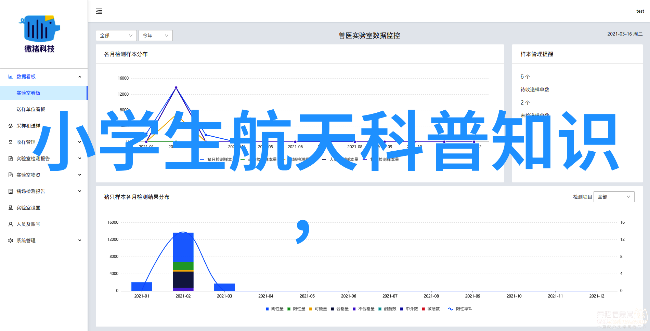The width and height of the screenshot is (650, 331).
Task: Expand 实验室检测报告 using its chevron
Action: point(80,158)
